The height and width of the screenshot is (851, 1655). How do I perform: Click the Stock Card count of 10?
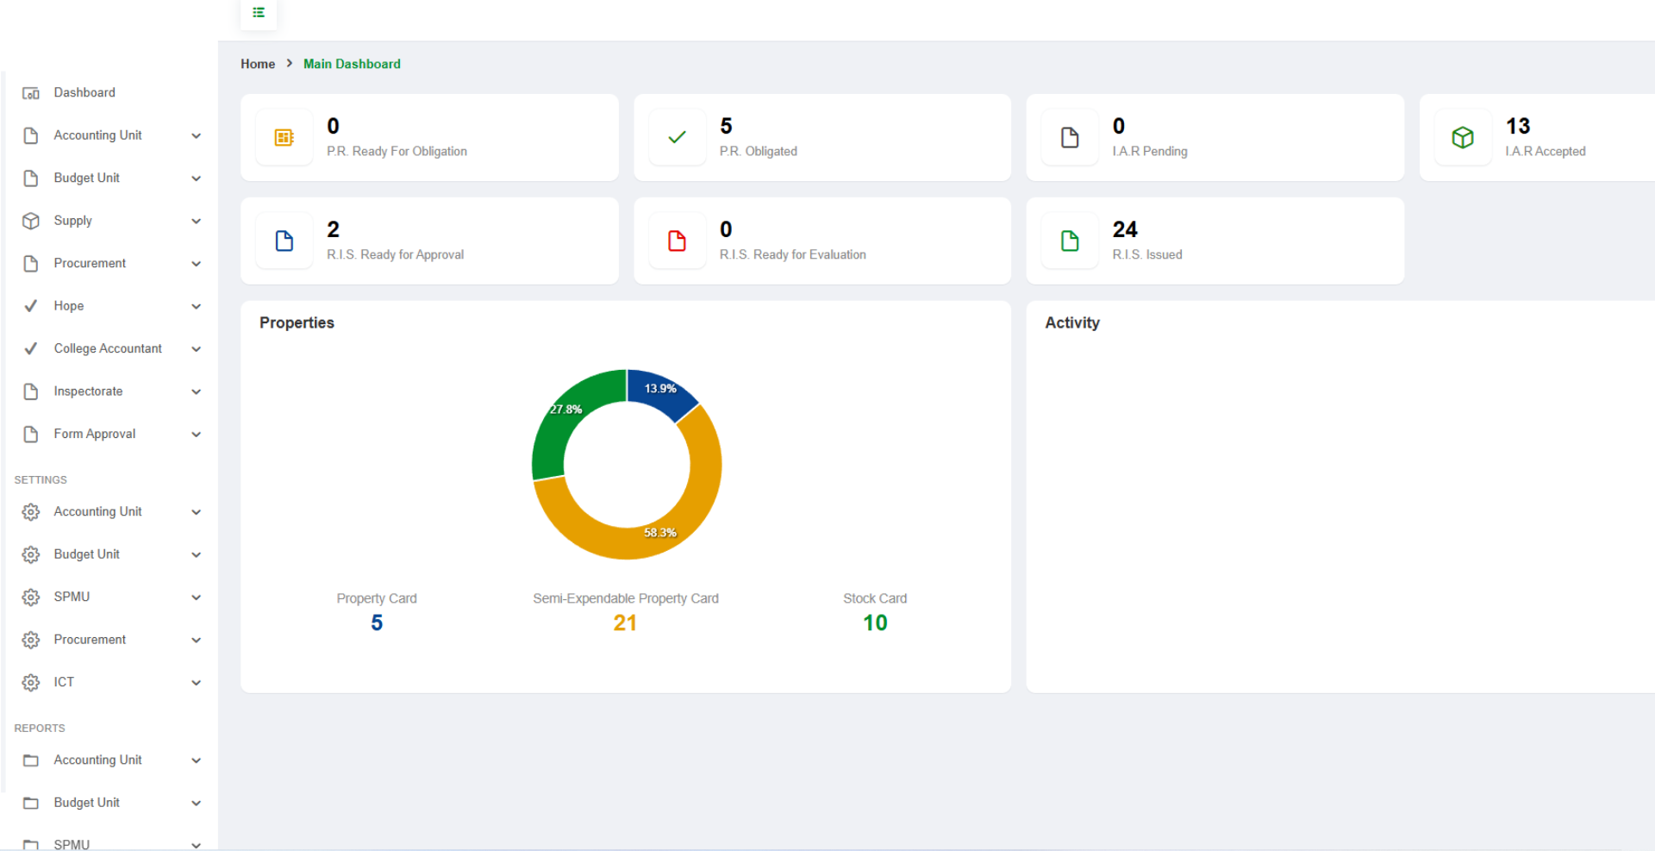coord(875,623)
